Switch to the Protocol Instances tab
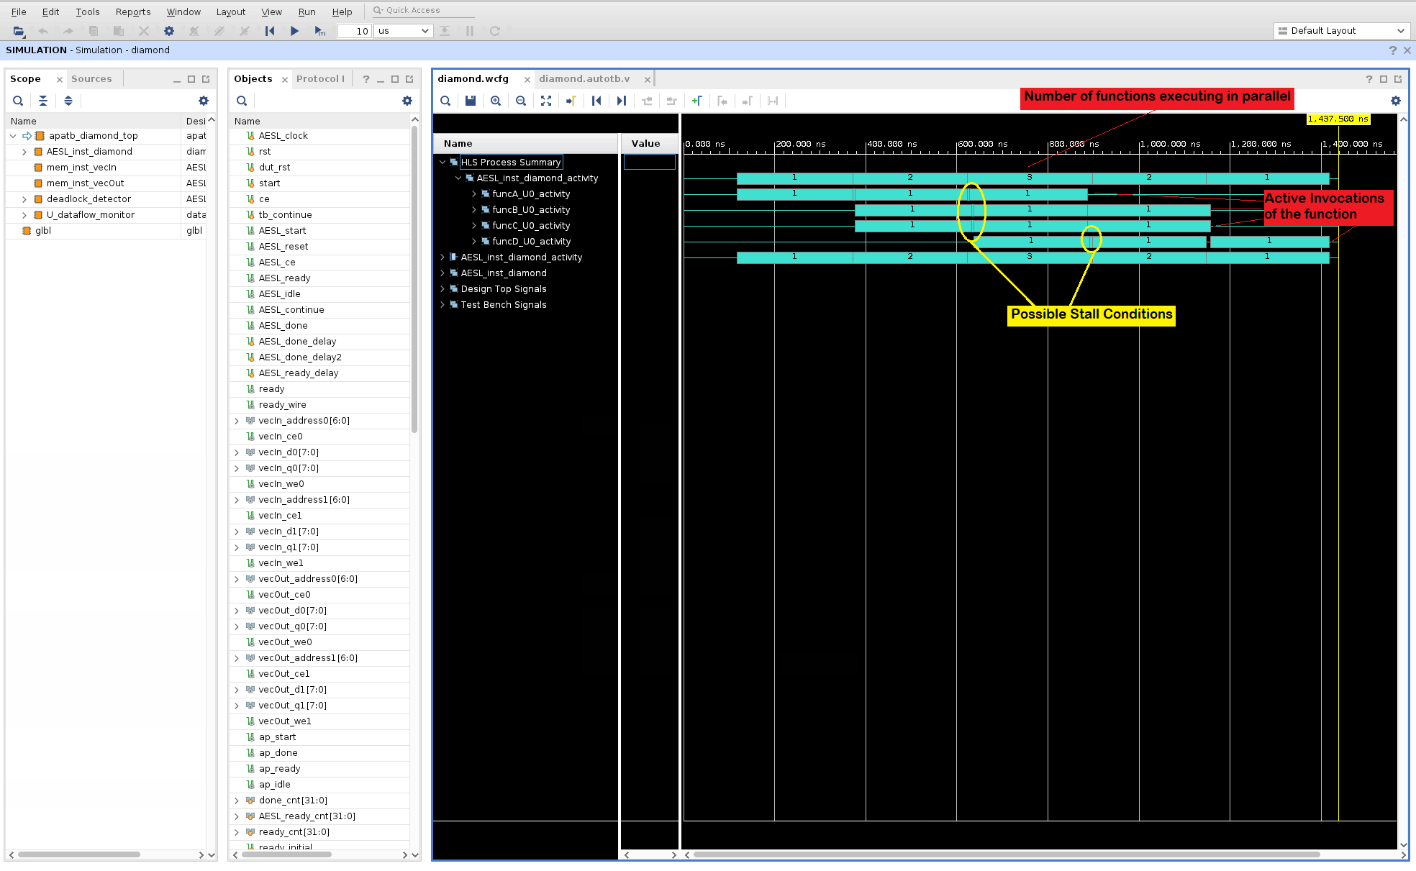Viewport: 1416px width, 871px height. tap(320, 79)
